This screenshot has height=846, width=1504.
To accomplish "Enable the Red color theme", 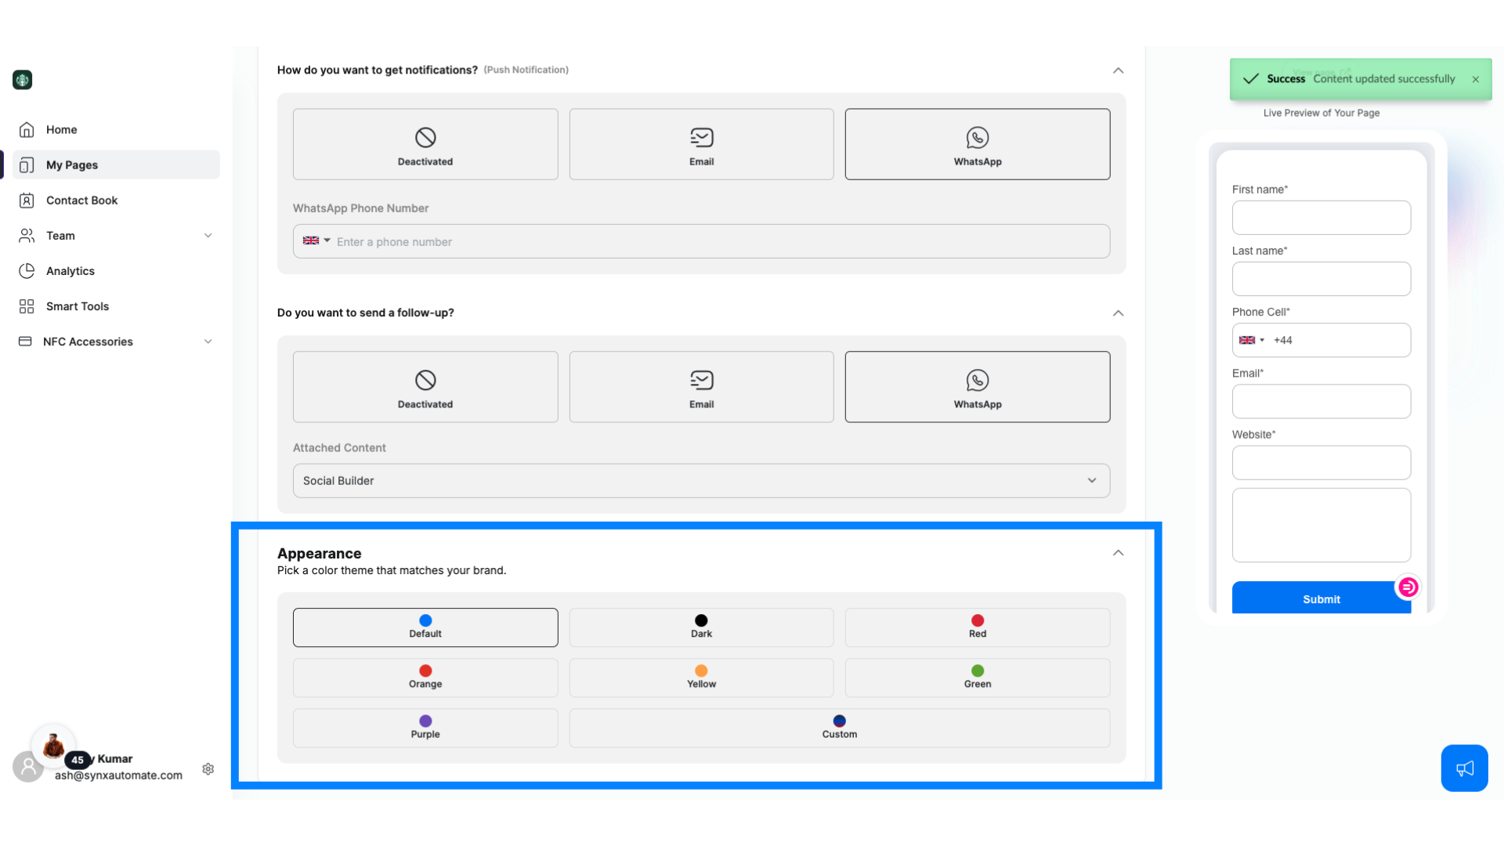I will [x=977, y=627].
